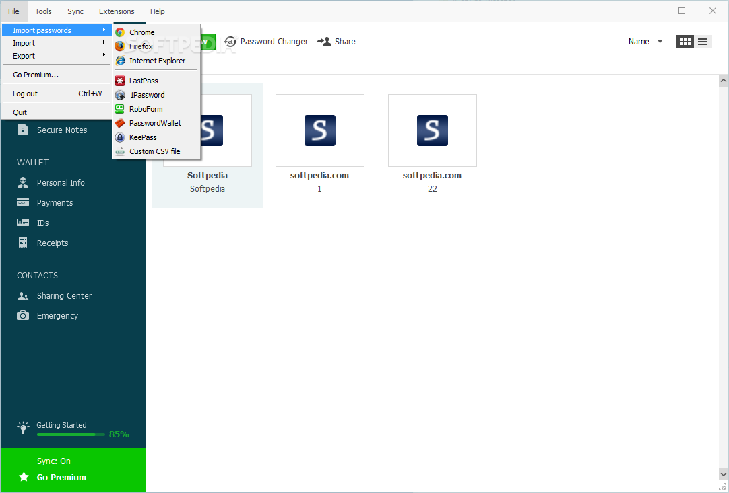Open IDs card icon
The height and width of the screenshot is (493, 729).
click(x=23, y=223)
